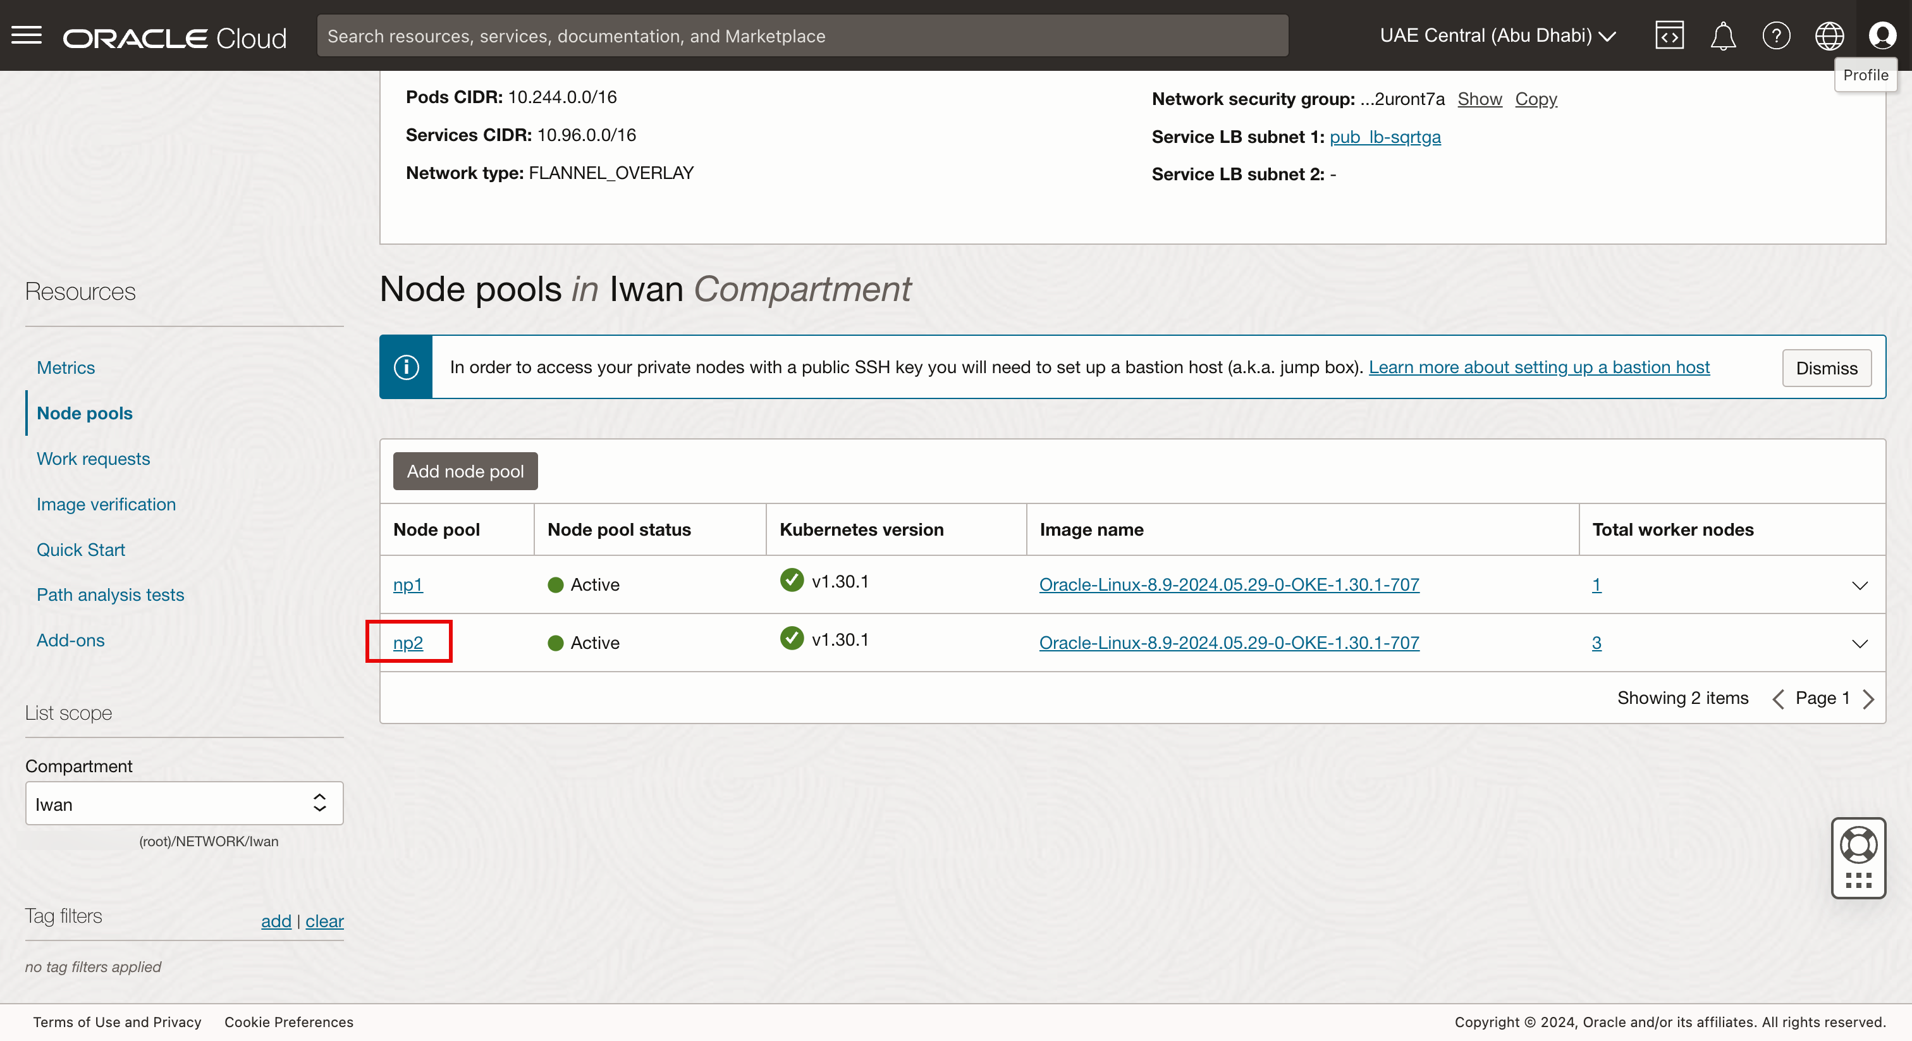Expand the np1 node pool row

(1860, 585)
